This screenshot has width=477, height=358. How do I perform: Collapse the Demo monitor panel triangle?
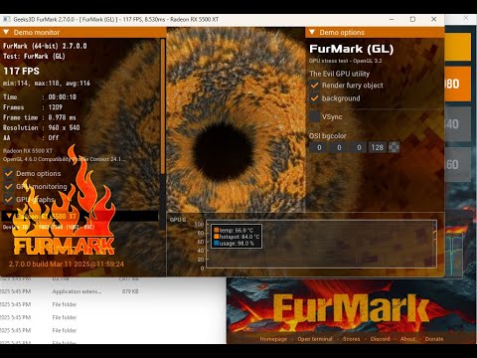(6, 32)
